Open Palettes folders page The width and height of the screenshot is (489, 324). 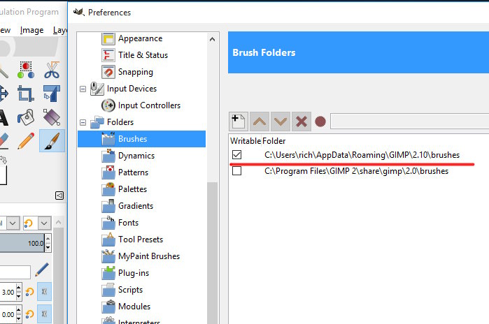[x=132, y=189]
